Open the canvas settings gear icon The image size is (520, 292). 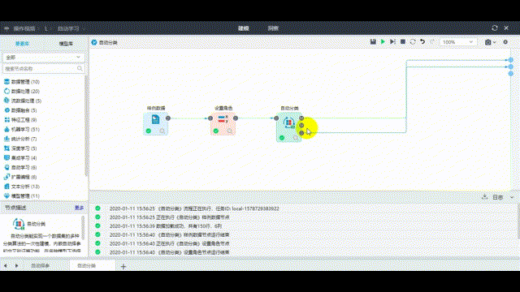point(505,42)
